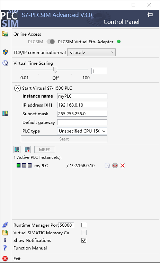Image resolution: width=160 pixels, height=263 pixels.
Task: Click the MRES button
Action: pyautogui.click(x=45, y=149)
